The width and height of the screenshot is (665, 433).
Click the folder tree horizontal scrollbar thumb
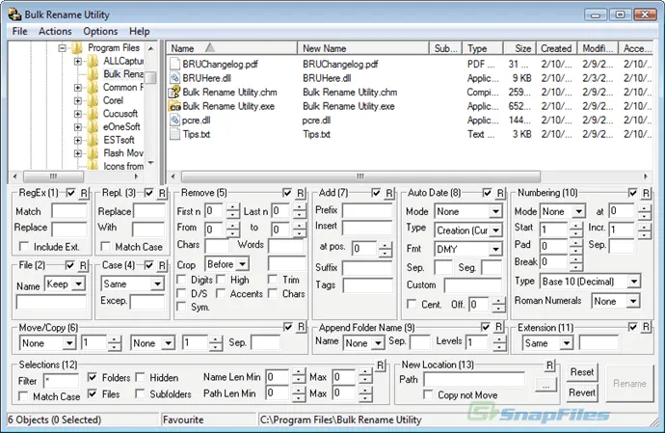coord(53,176)
